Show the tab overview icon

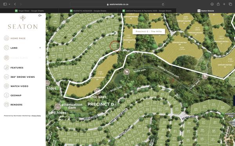tap(230, 4)
